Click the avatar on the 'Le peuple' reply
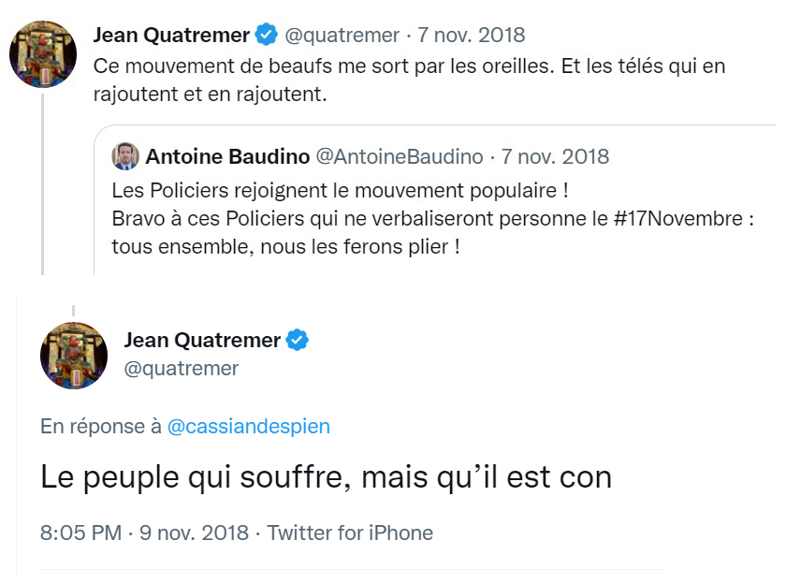Screen dimensions: 786x584 click(x=74, y=356)
